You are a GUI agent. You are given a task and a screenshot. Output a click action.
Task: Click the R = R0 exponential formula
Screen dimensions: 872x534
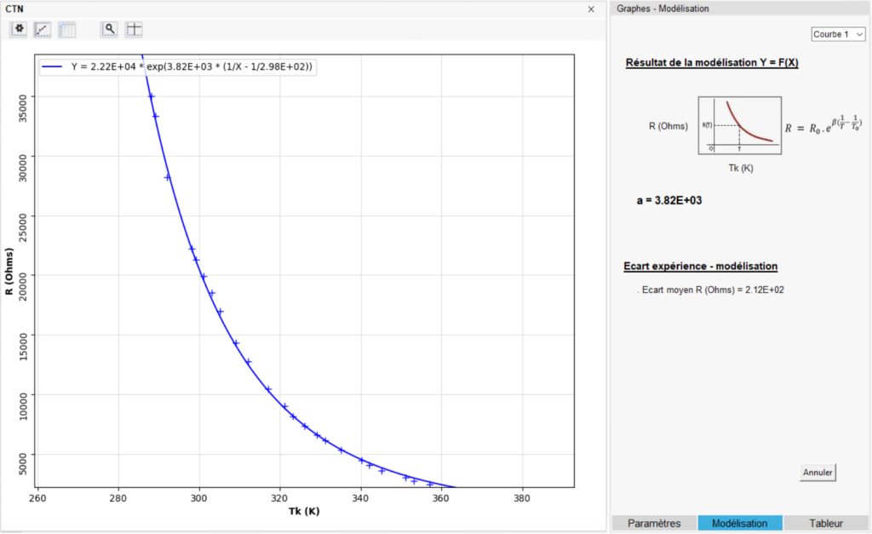[x=823, y=126]
